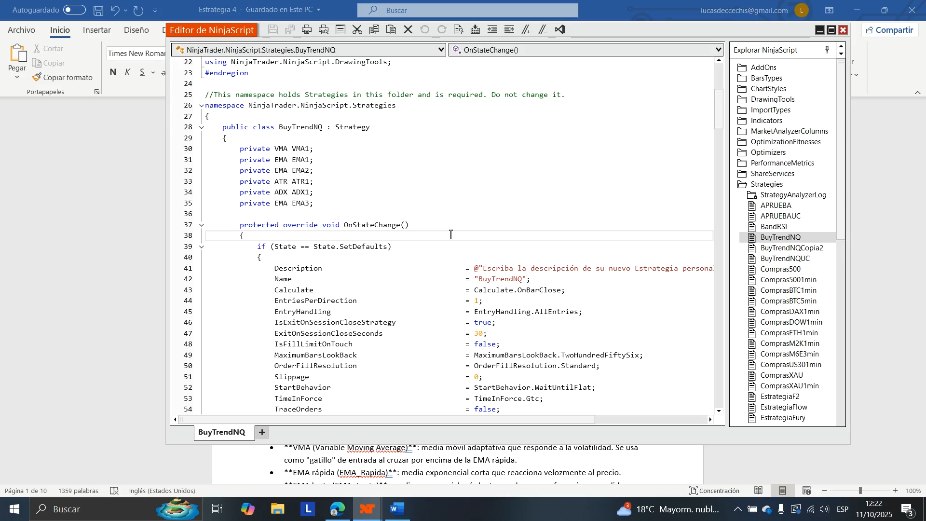
Task: Open Microsoft Edge from the taskbar
Action: 338,509
